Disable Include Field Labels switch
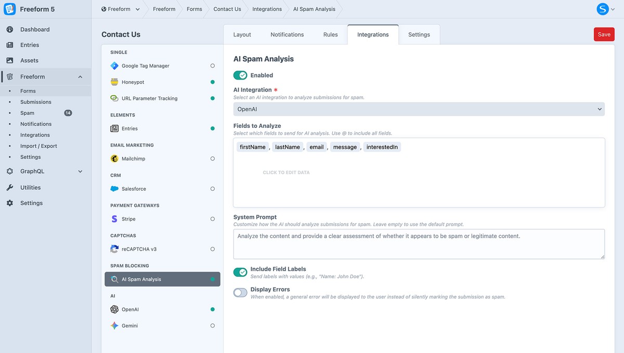 point(240,272)
